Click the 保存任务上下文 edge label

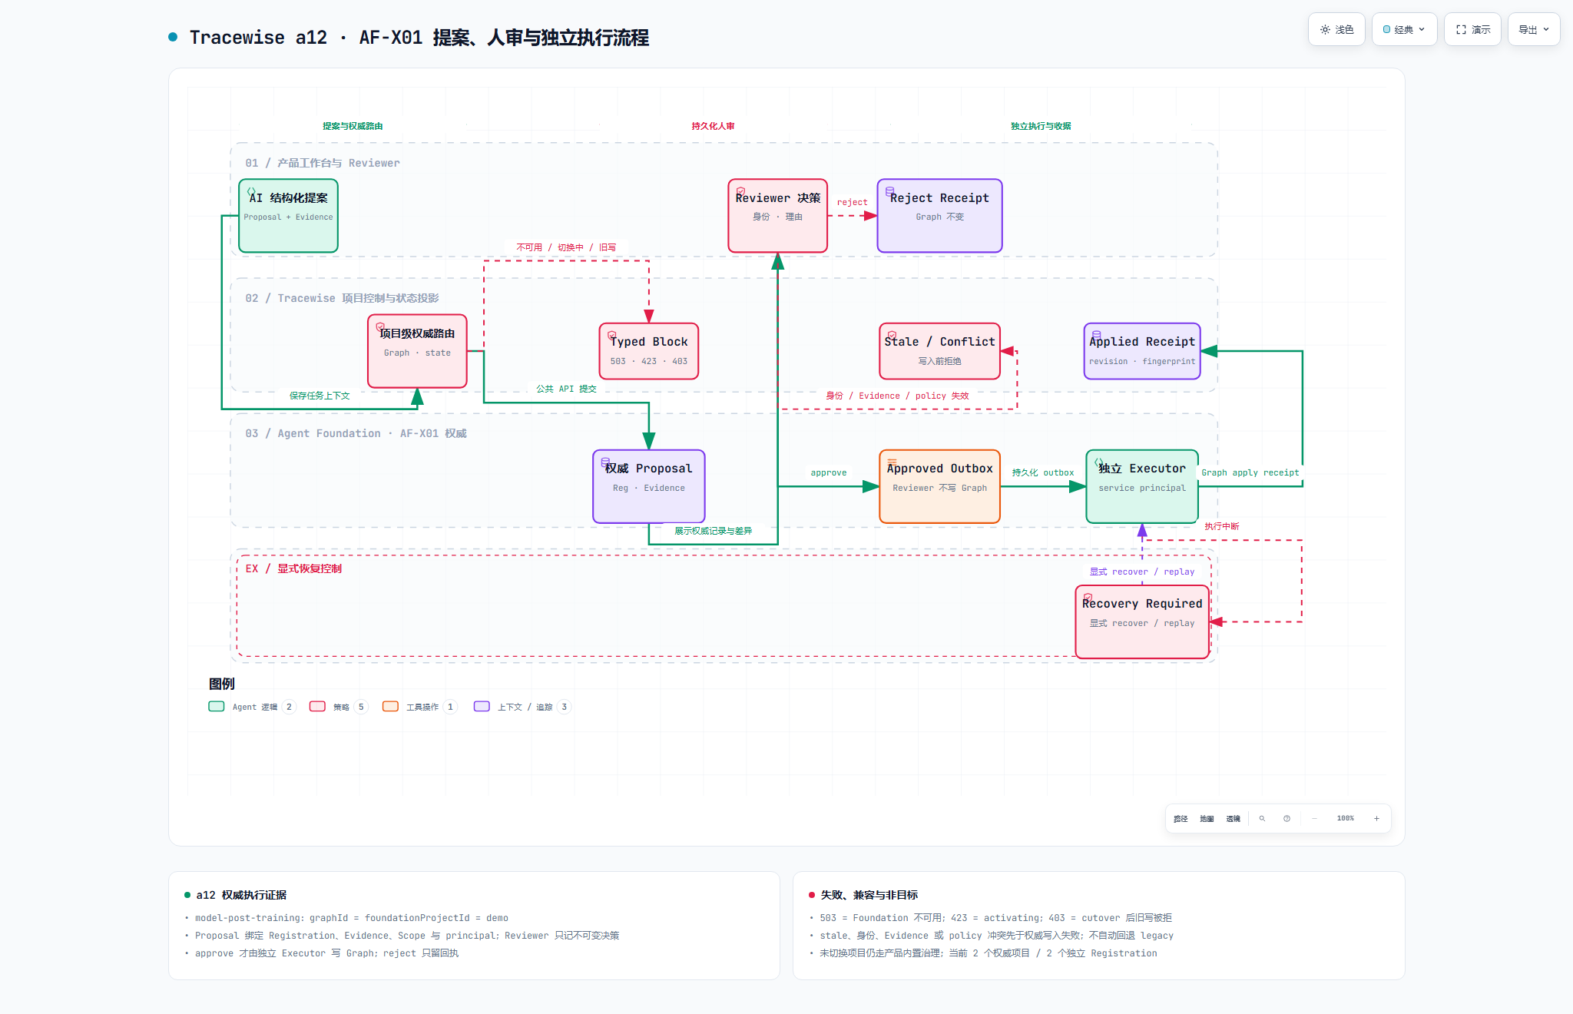tap(320, 396)
